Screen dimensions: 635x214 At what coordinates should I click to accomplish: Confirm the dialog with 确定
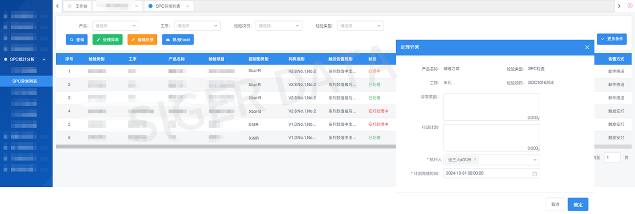(x=578, y=204)
